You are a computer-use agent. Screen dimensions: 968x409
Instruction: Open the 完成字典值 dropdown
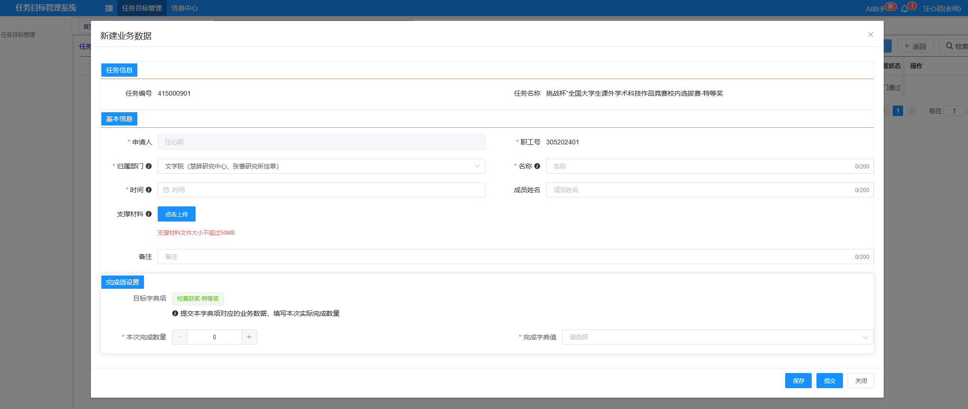coord(718,337)
